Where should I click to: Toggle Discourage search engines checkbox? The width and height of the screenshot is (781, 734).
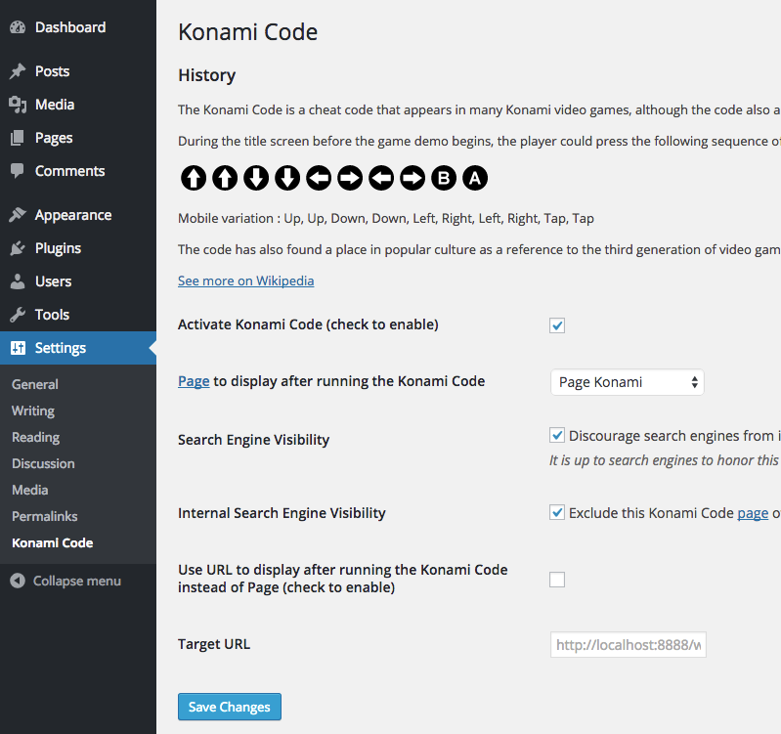(x=557, y=435)
